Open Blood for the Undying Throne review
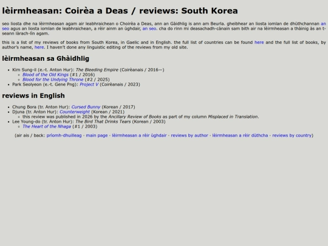The width and height of the screenshot is (328, 246). pyautogui.click(x=53, y=80)
